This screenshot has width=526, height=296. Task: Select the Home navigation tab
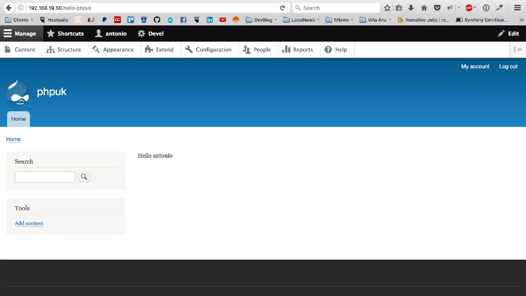pos(18,119)
